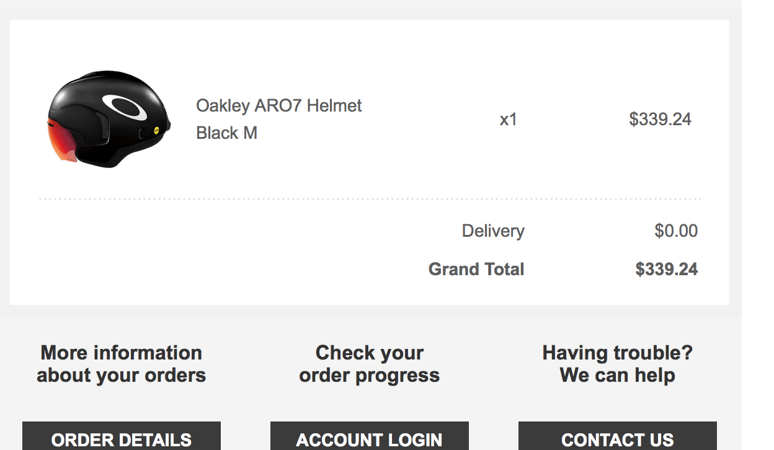The image size is (774, 450).
Task: Click the 'Check your order progress' heading
Action: pyautogui.click(x=370, y=364)
